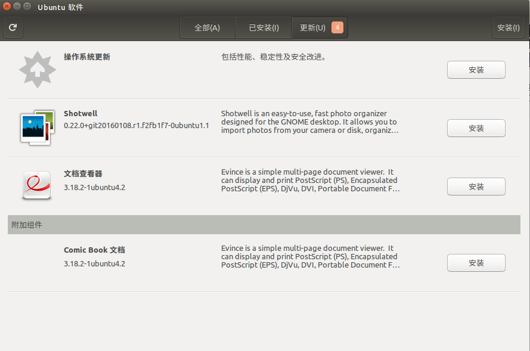Image resolution: width=530 pixels, height=351 pixels.
Task: Maximize the Ubuntu 软件 window
Action: tap(27, 7)
